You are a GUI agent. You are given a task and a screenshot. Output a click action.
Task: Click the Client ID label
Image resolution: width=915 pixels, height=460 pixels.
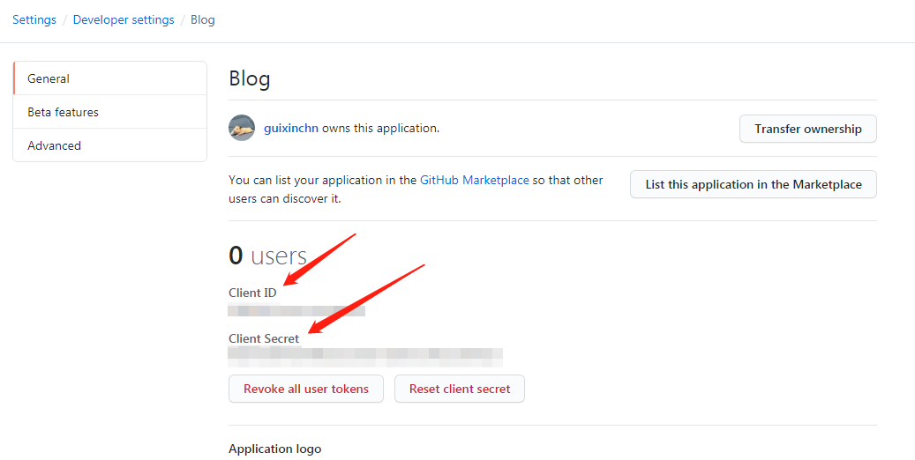tap(252, 293)
